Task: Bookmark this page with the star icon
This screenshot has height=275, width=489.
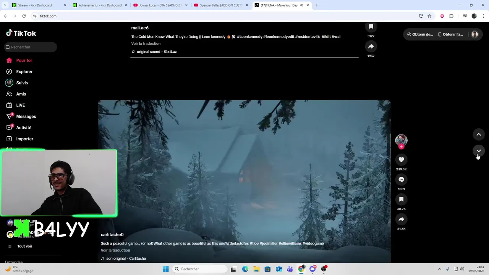Action: click(x=429, y=16)
